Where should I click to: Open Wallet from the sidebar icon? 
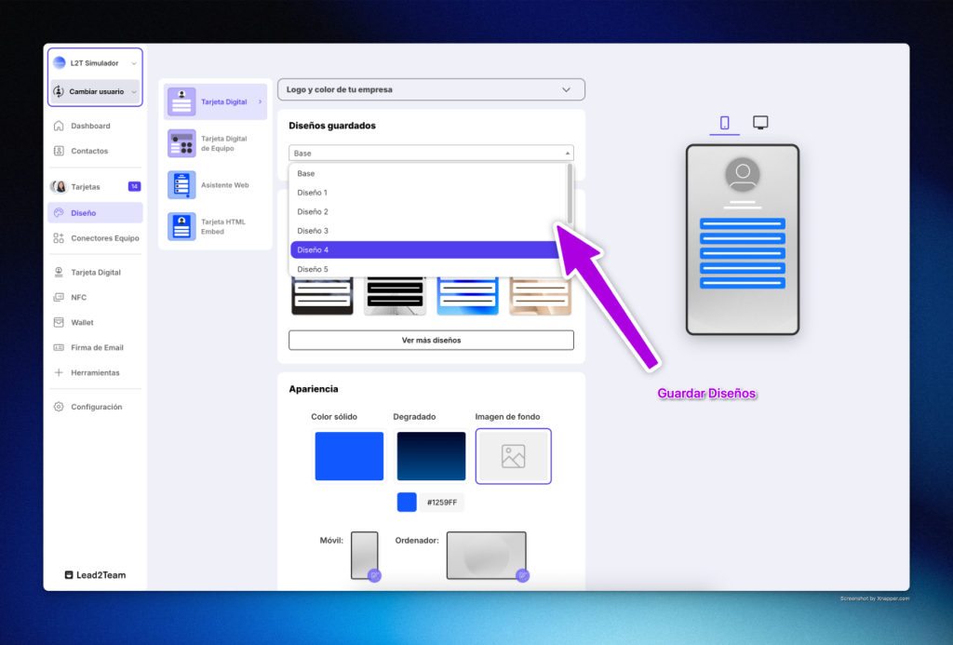tap(59, 323)
